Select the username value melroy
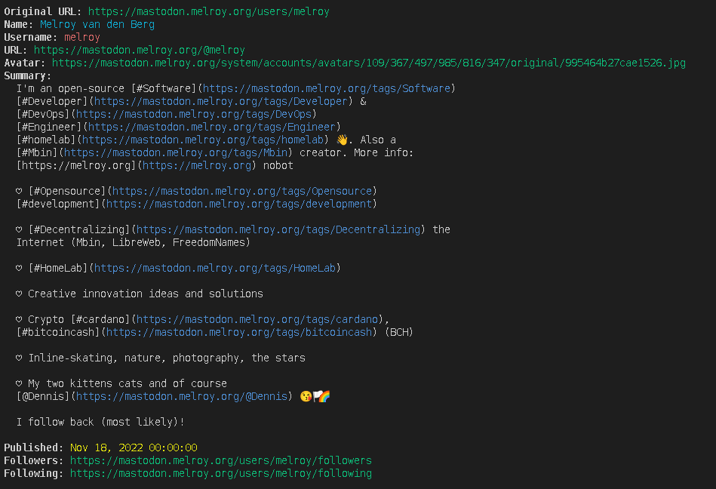 tap(82, 37)
